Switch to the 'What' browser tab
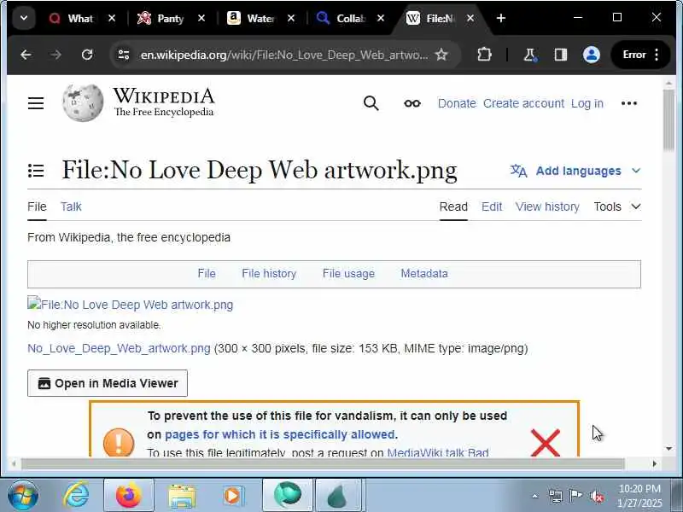683x512 pixels. click(81, 19)
